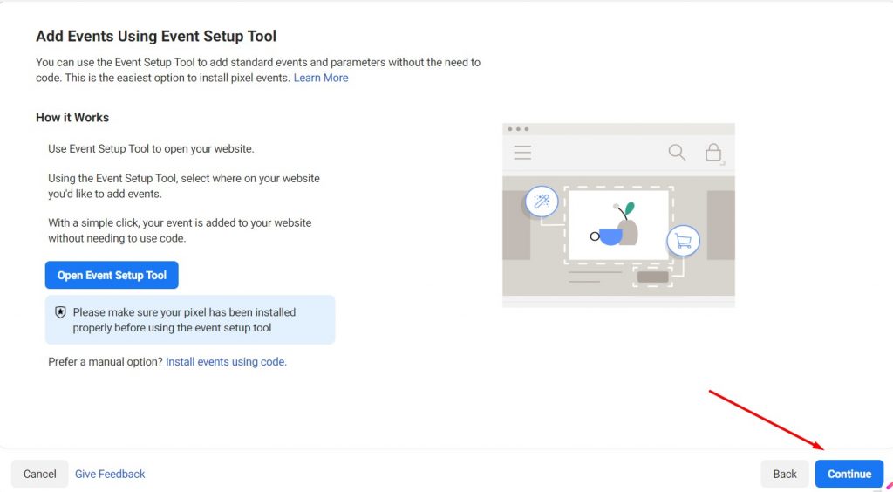Click the plant and cup product image
893x492 pixels.
point(618,226)
